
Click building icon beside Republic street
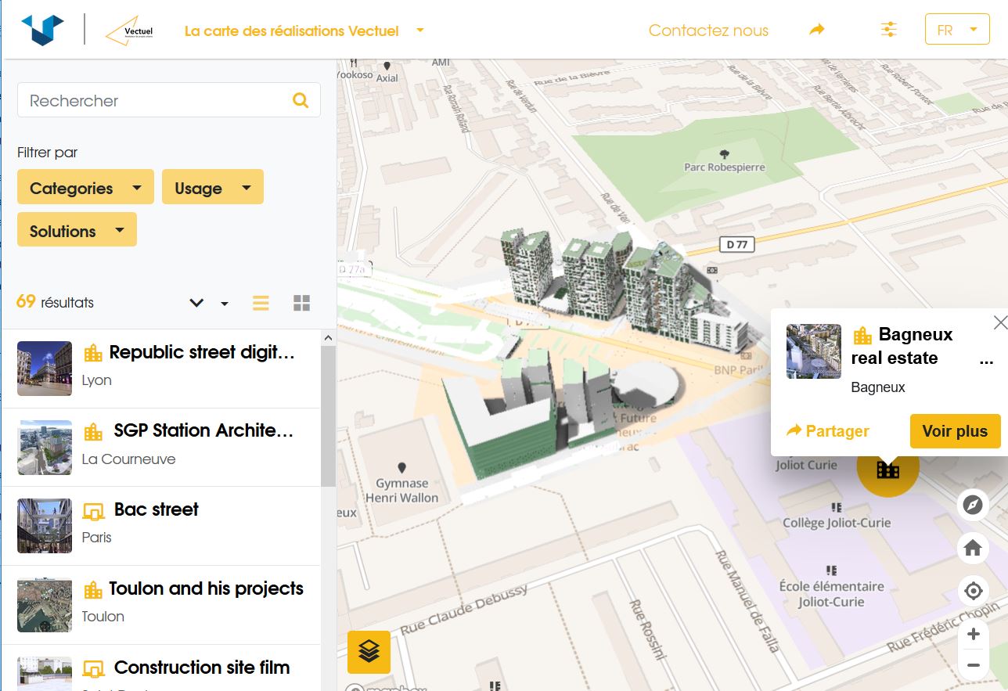[93, 353]
